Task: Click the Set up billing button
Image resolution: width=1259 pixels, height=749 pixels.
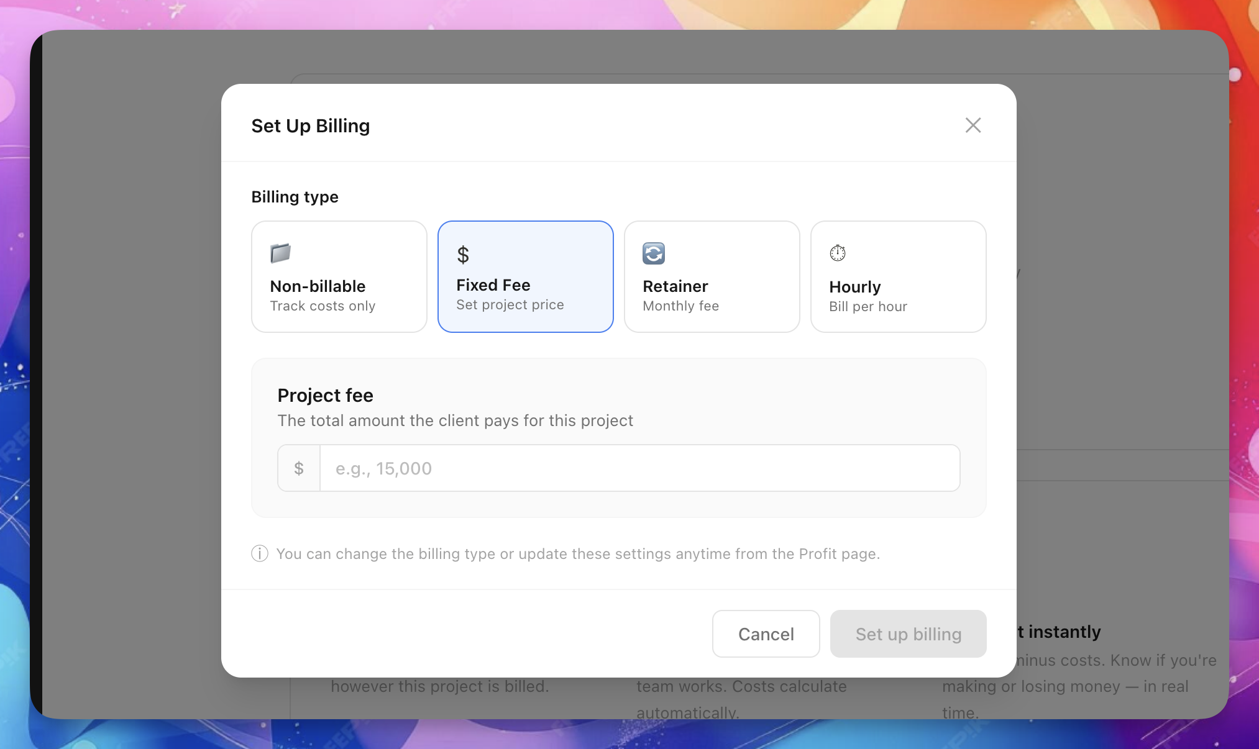Action: [908, 634]
